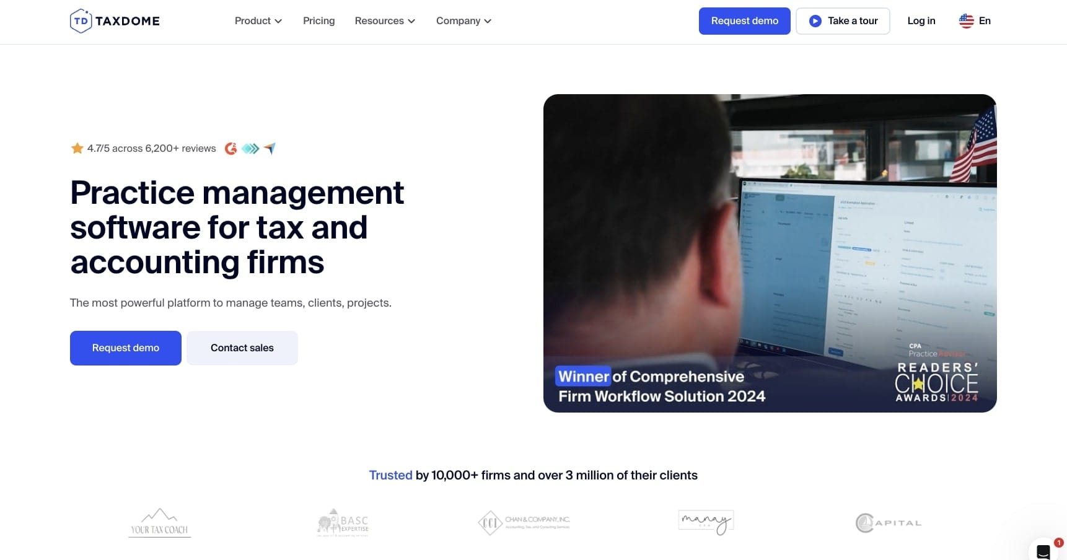Open the Company dropdown menu

(x=463, y=21)
